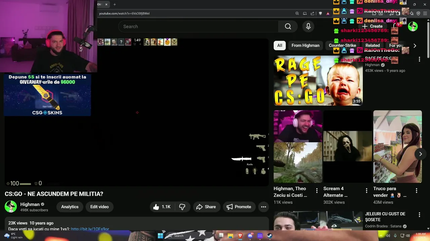Open the Scream 4 Alternate short thumbnail
The height and width of the screenshot is (241, 430).
(x=348, y=147)
